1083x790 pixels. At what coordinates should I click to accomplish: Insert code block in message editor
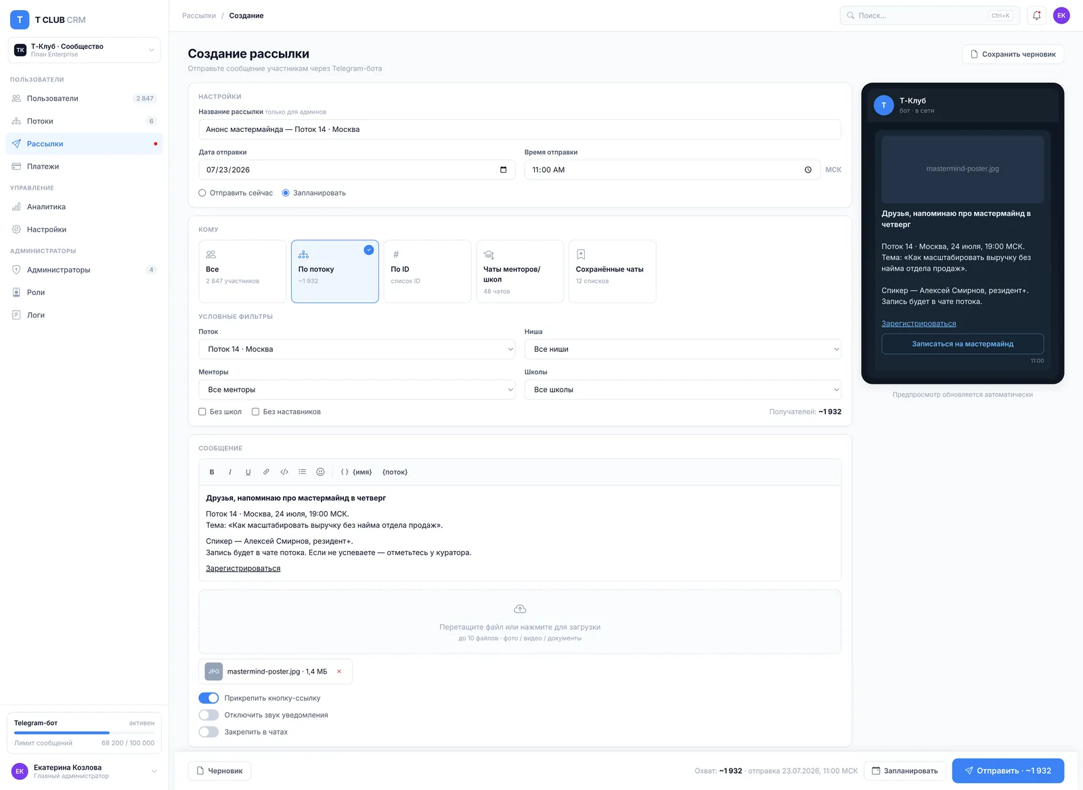point(284,472)
